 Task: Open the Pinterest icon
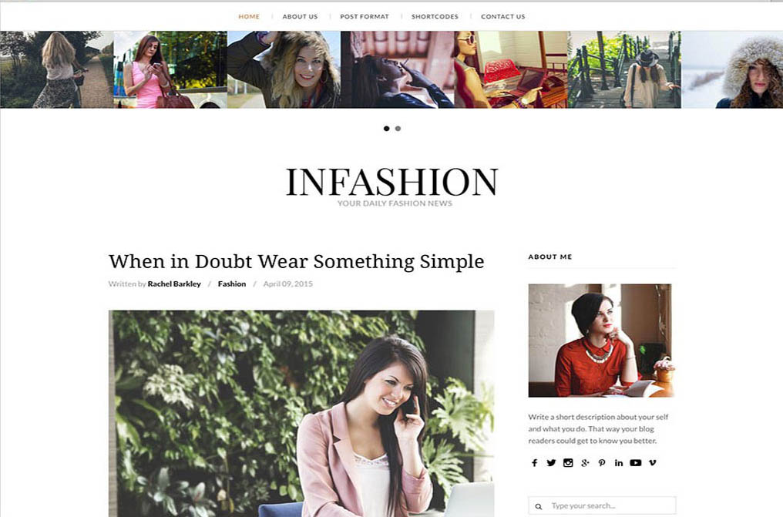coord(602,462)
